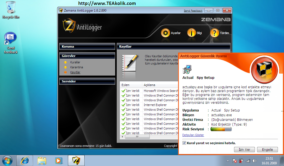Click the Actual Spy Setup installer icon

point(187,69)
